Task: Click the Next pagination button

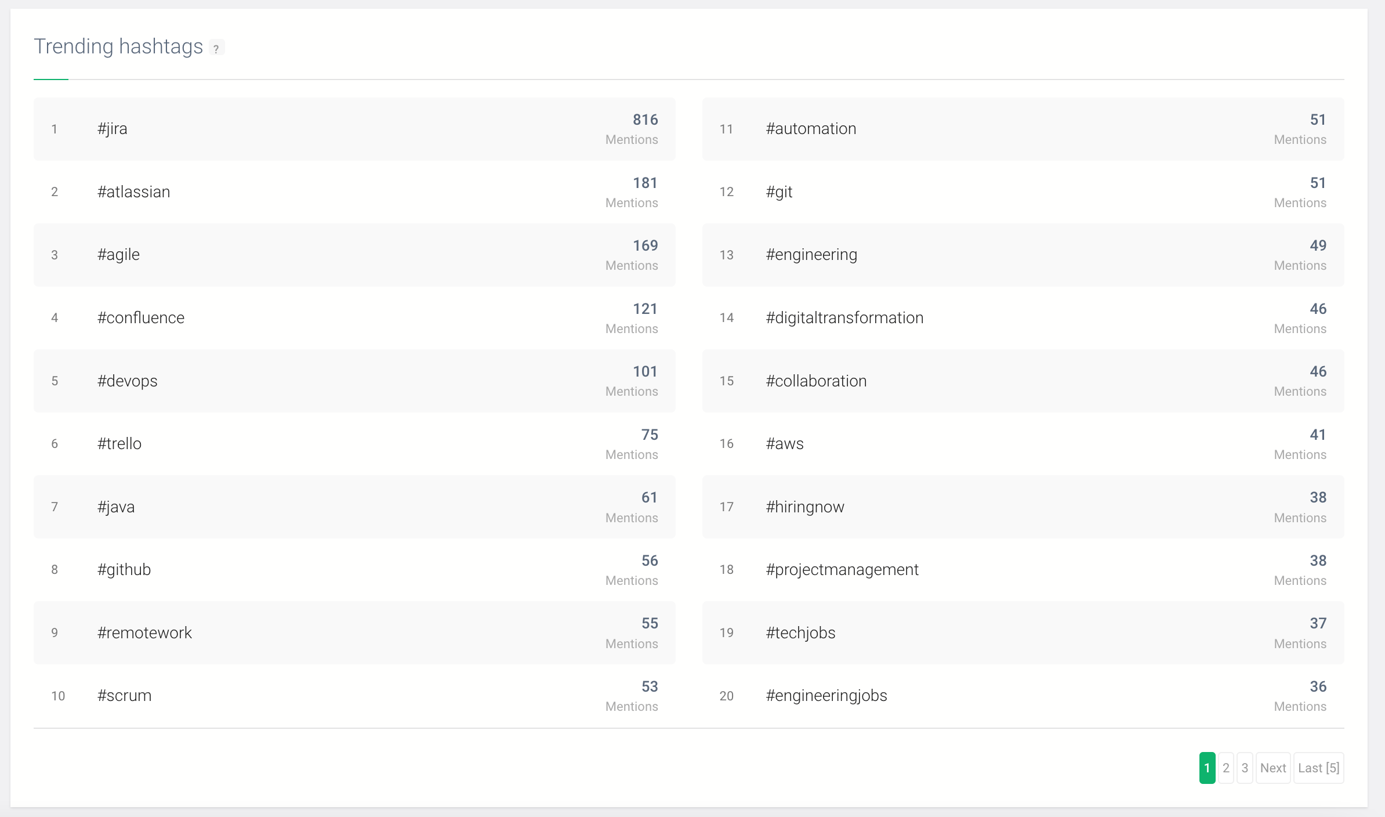Action: (x=1273, y=768)
